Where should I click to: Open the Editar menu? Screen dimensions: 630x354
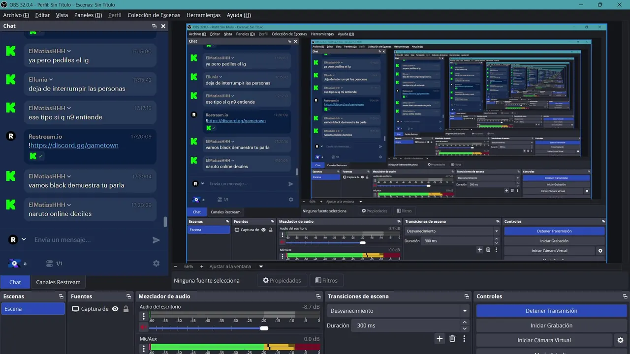pos(42,15)
